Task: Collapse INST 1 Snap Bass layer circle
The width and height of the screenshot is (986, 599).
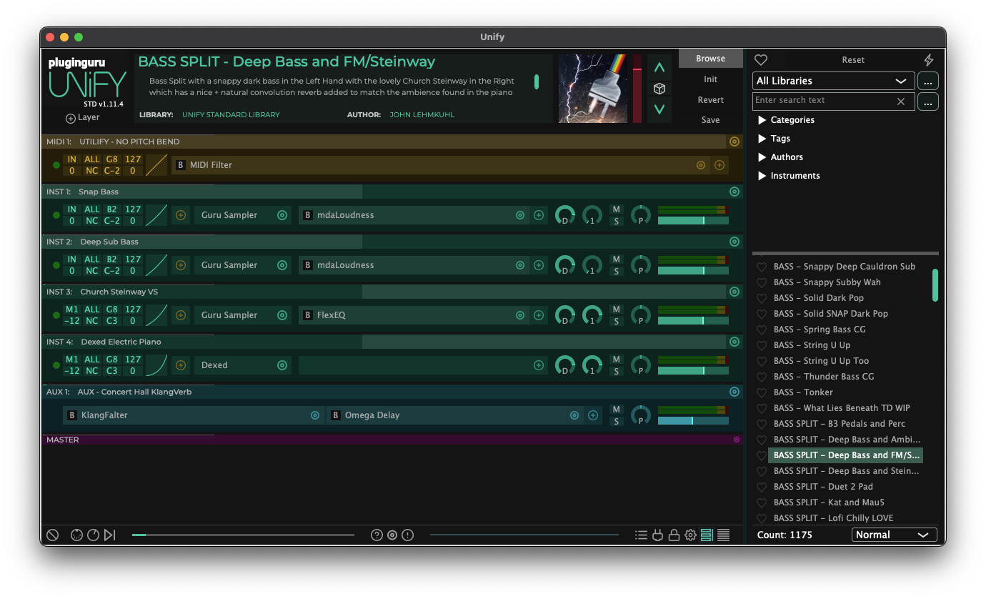Action: (734, 192)
